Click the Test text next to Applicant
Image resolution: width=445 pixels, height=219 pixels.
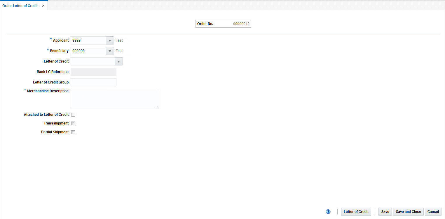[119, 40]
